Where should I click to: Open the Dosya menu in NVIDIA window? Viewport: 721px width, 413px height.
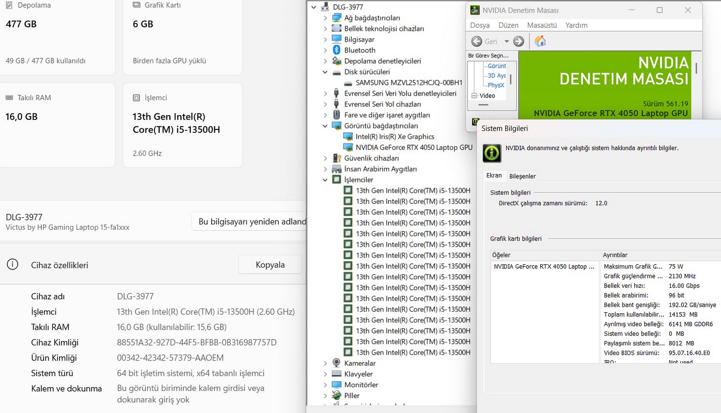(480, 25)
